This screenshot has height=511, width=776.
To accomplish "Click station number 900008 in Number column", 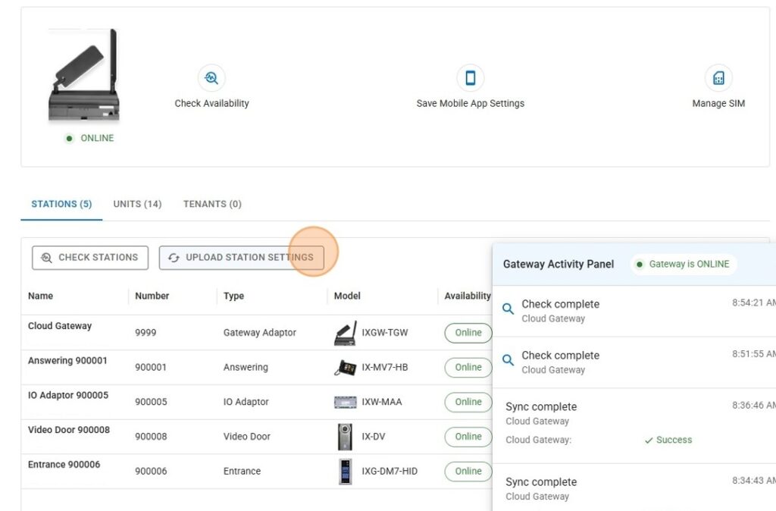I will point(151,437).
